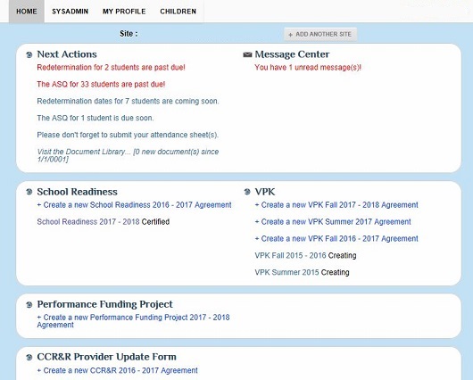Click the Performance Funding Project icon
This screenshot has height=380, width=473.
(29, 304)
